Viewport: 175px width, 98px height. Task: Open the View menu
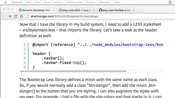(x=47, y=2)
